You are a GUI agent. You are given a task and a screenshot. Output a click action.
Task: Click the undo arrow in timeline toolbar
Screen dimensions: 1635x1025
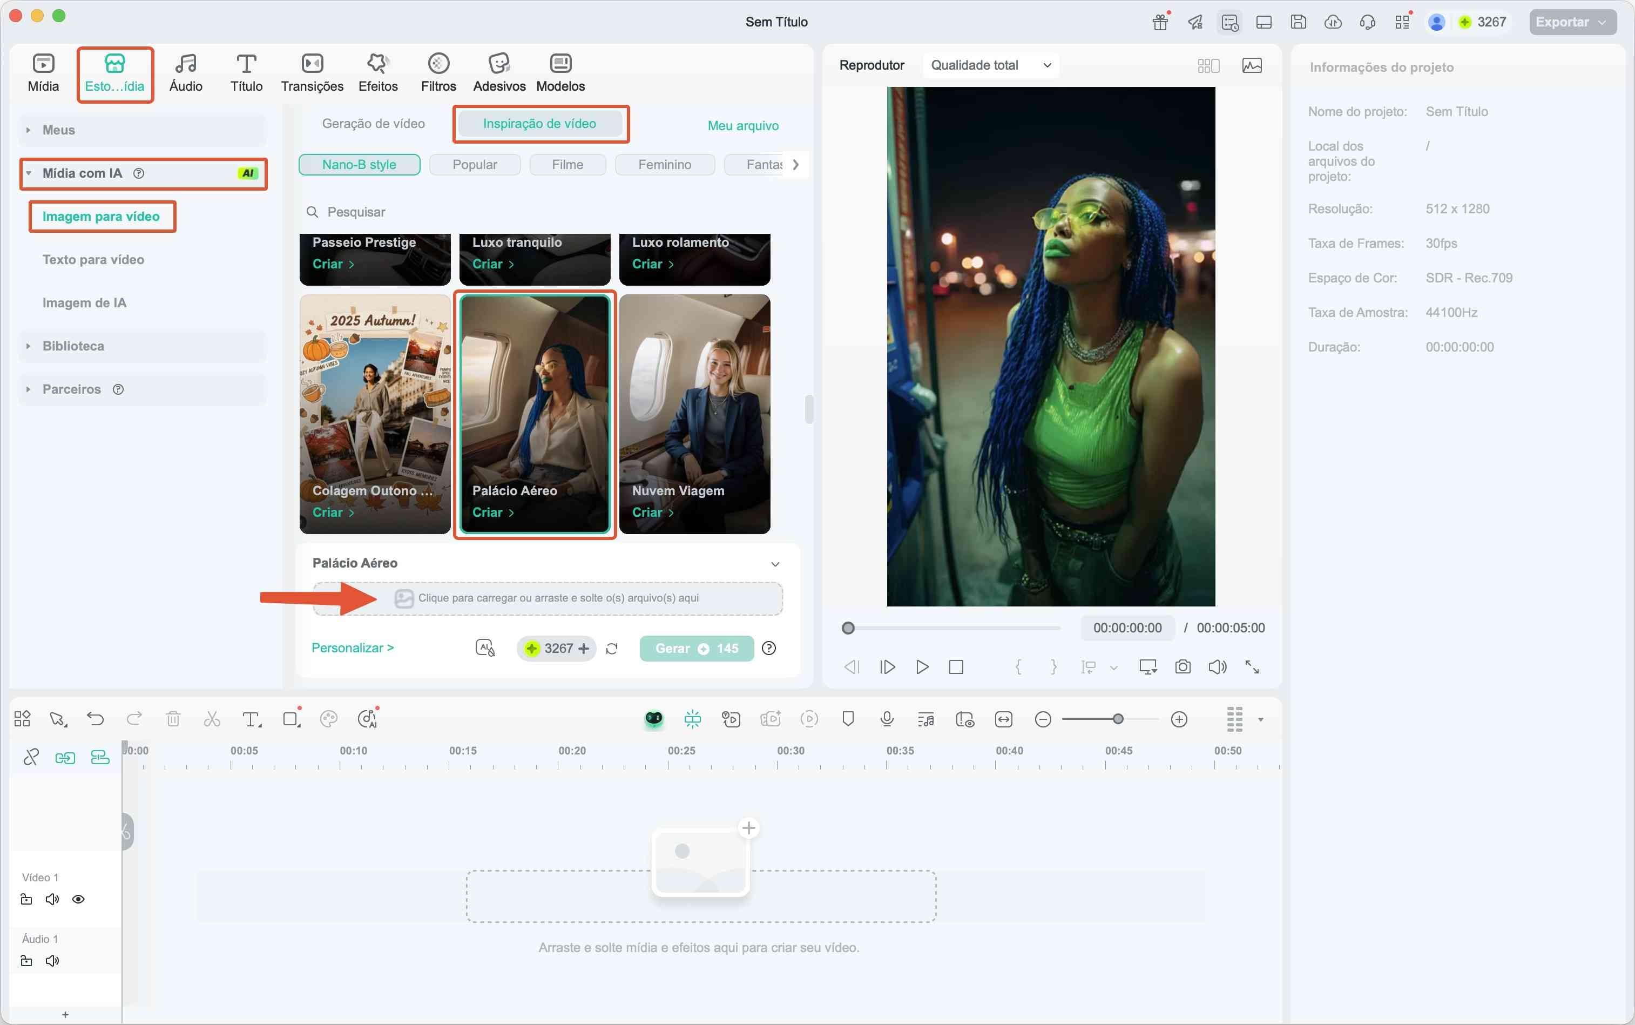click(x=96, y=719)
